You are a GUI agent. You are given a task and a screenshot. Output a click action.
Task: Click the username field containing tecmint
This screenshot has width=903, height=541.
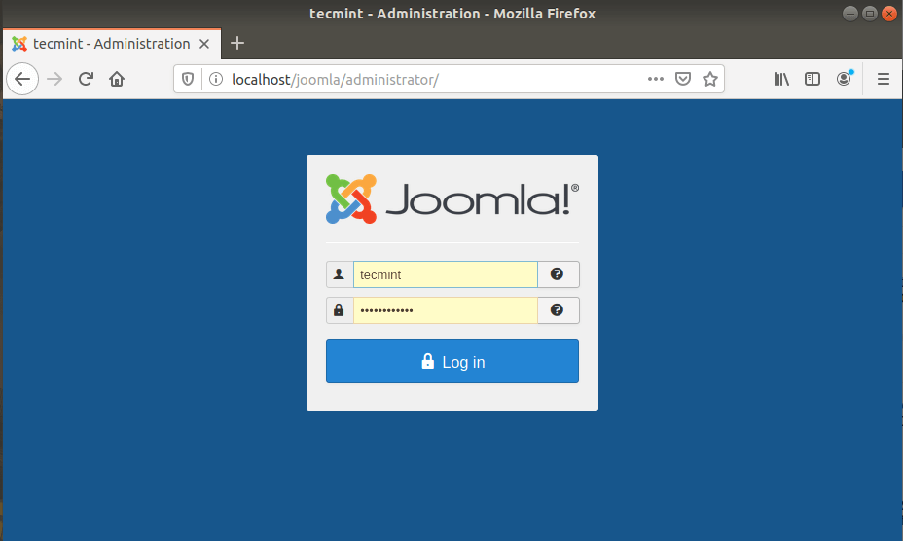pos(445,274)
